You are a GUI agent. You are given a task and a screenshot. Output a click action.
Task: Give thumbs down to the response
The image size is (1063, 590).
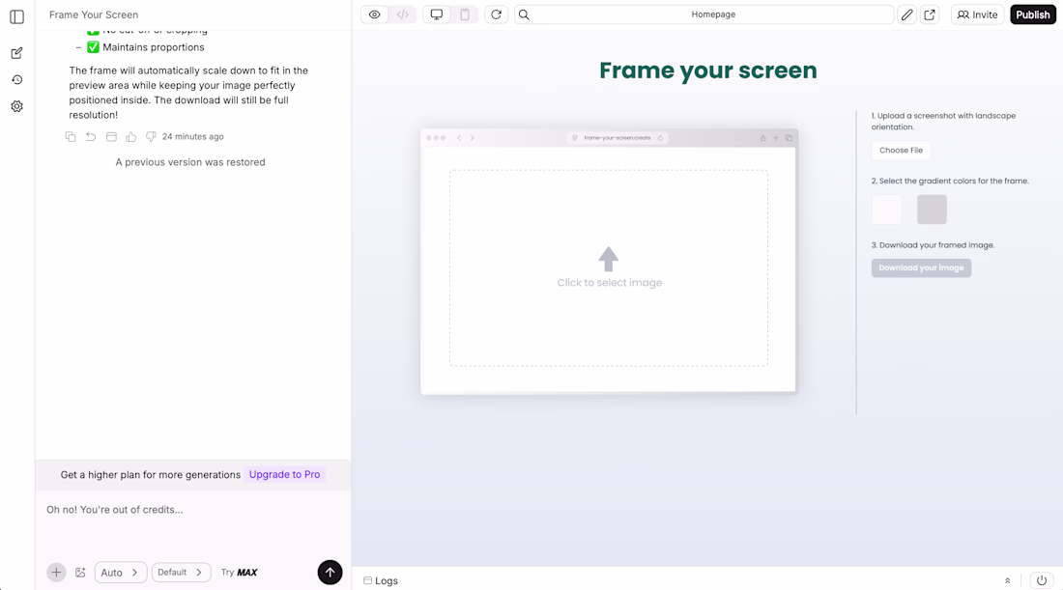[151, 137]
